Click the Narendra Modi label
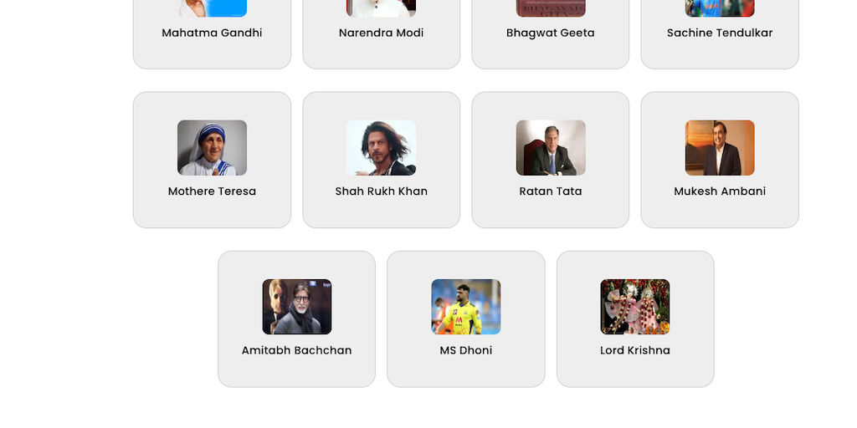Screen dimensions: 857x428 [x=381, y=33]
